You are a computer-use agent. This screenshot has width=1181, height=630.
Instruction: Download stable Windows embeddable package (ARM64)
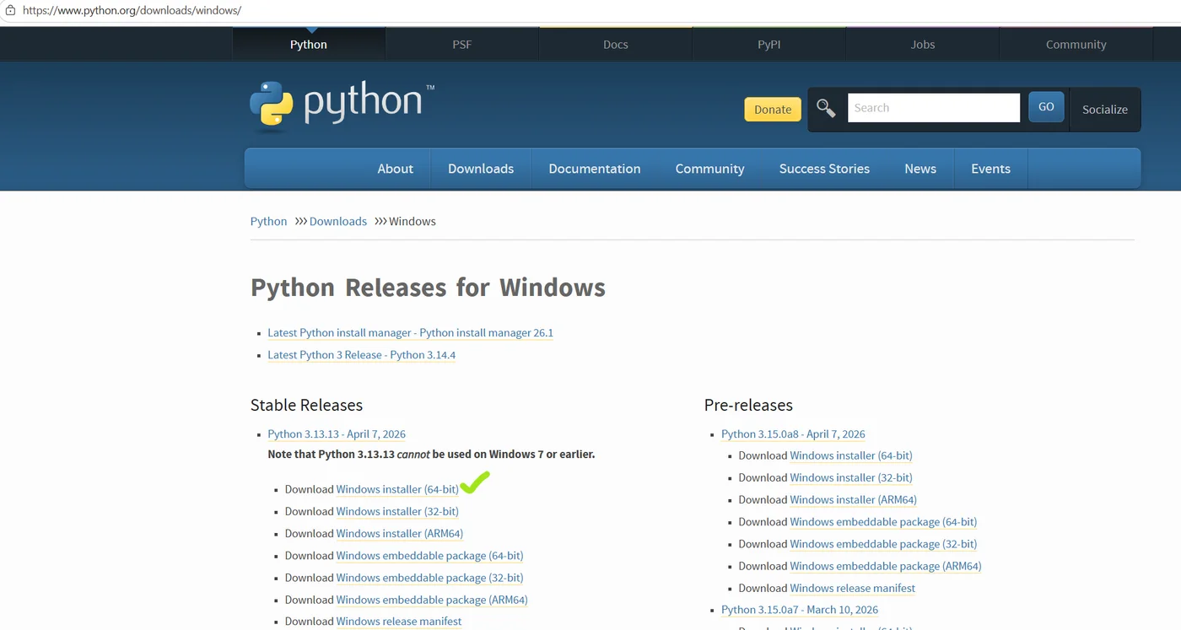432,600
